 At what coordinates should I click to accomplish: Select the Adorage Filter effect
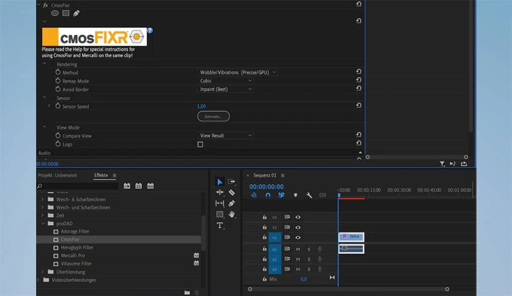click(75, 231)
